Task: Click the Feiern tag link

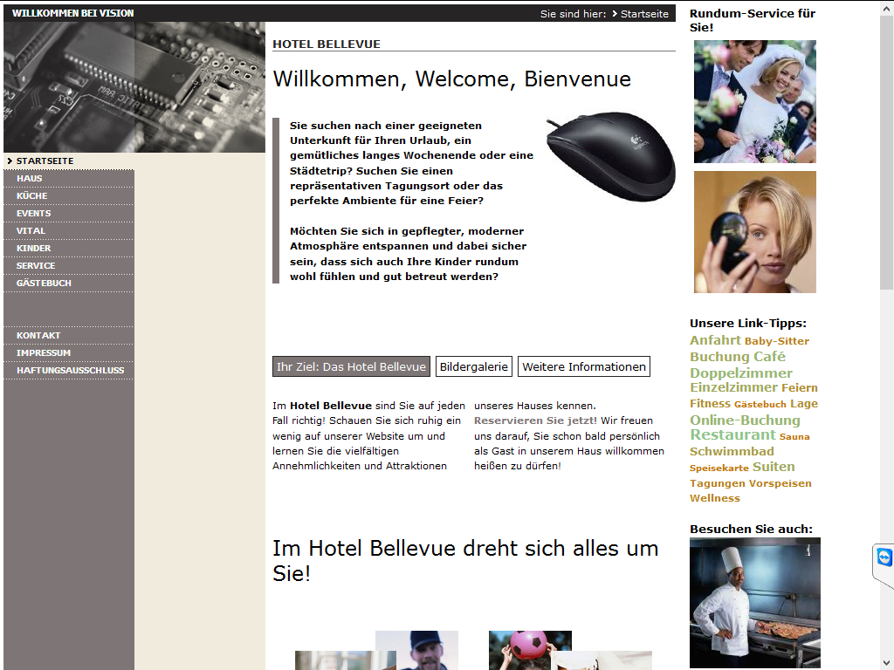Action: coord(800,388)
